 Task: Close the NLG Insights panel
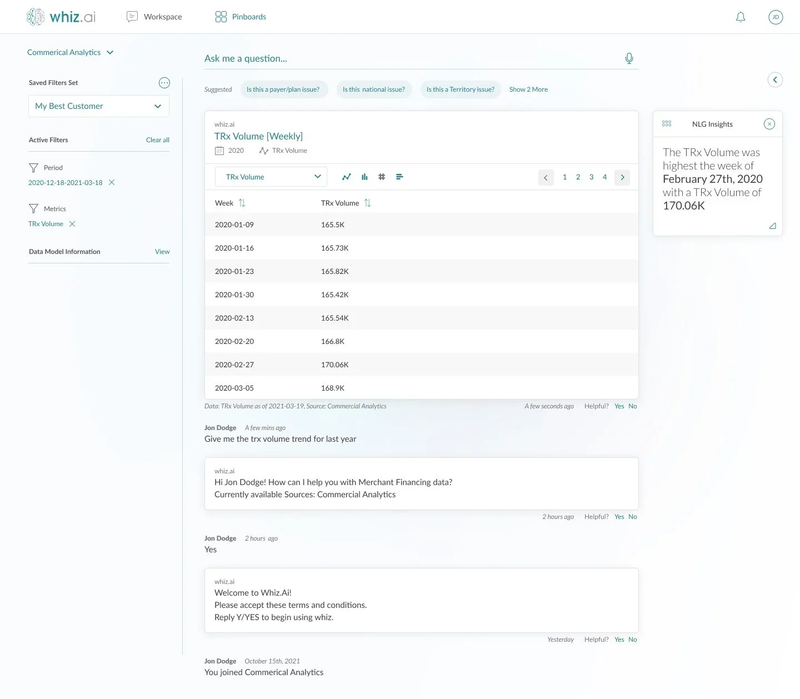click(769, 124)
